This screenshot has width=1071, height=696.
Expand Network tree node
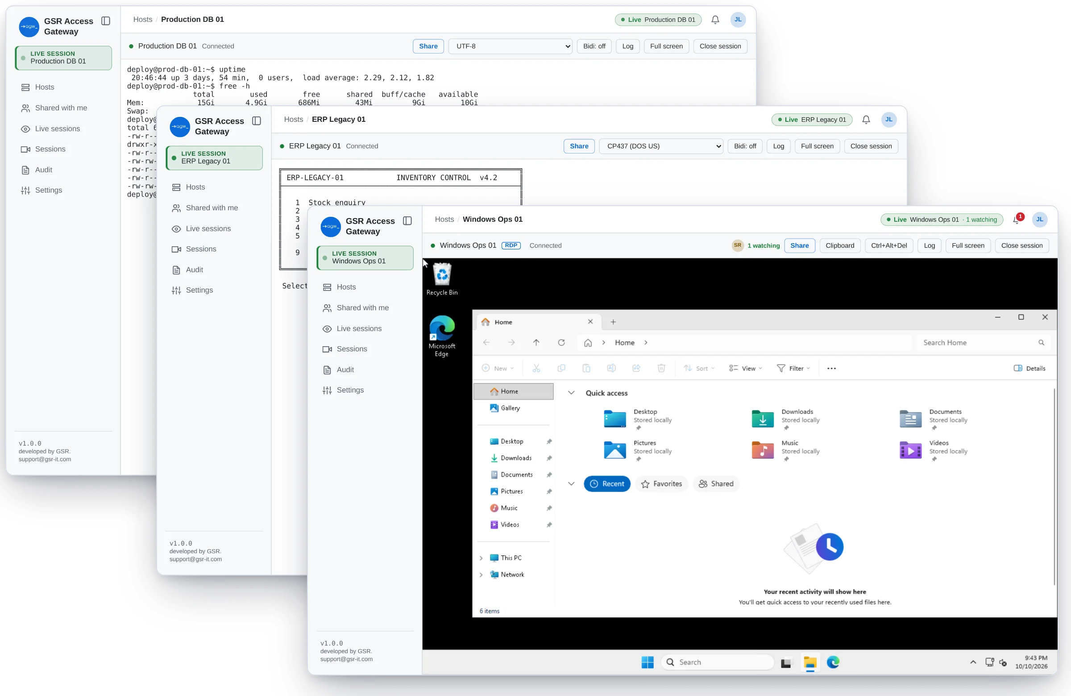481,575
